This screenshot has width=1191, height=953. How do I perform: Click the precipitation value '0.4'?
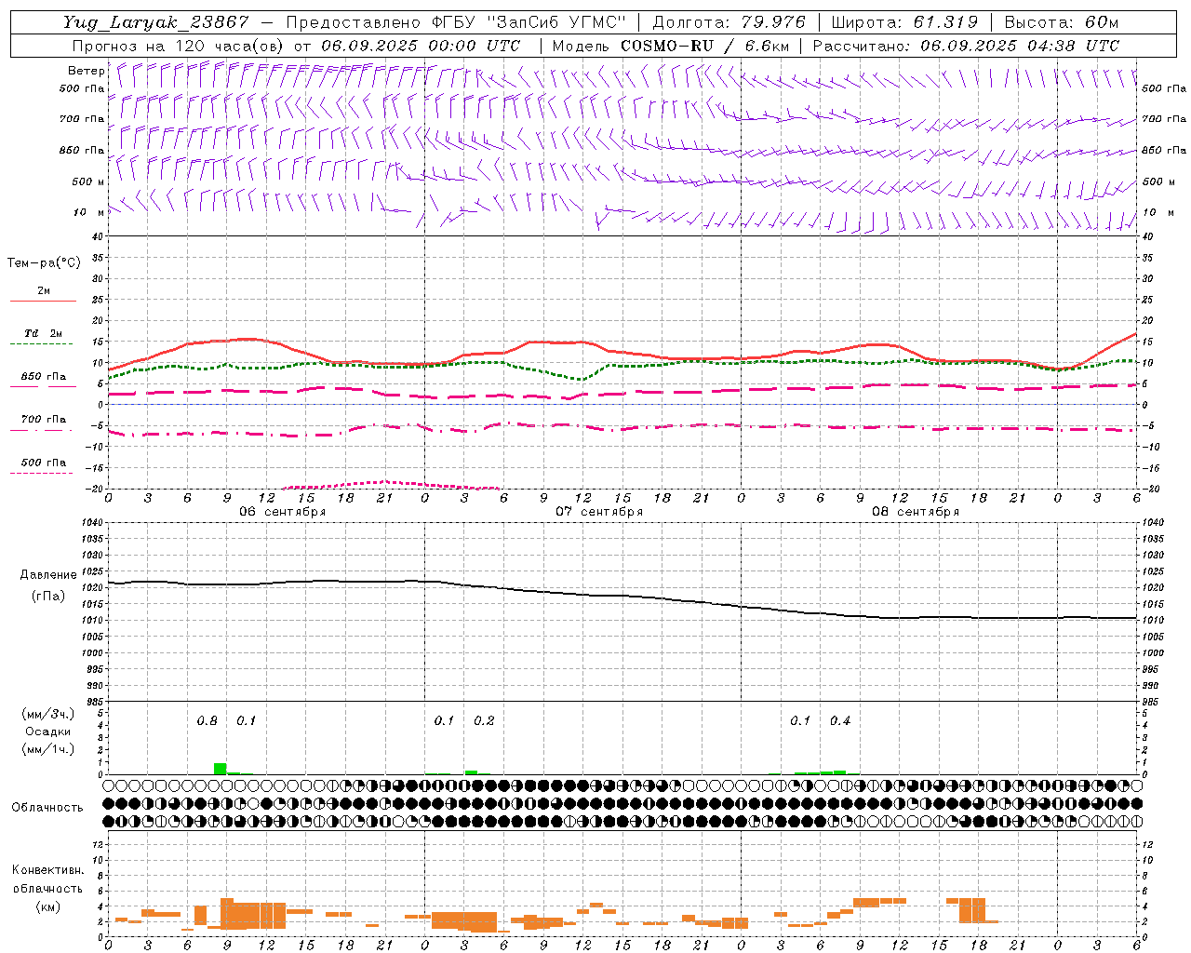(839, 721)
